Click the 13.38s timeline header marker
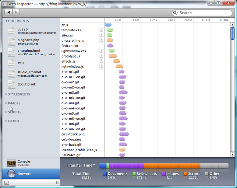 click(224, 20)
